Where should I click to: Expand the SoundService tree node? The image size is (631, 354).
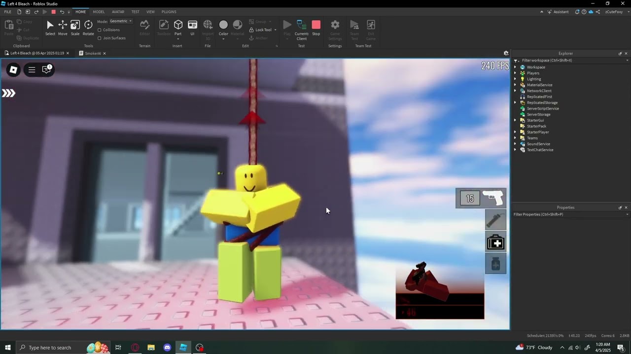pos(515,144)
